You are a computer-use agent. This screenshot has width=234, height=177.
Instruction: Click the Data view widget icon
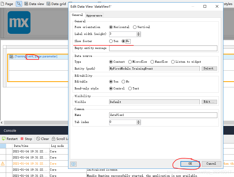[26, 4]
